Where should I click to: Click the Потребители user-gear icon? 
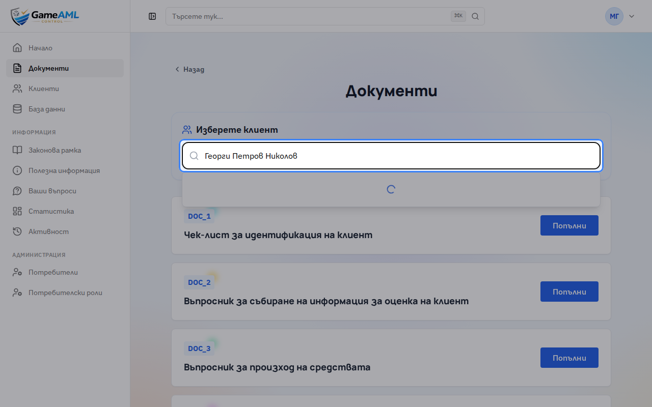17,272
